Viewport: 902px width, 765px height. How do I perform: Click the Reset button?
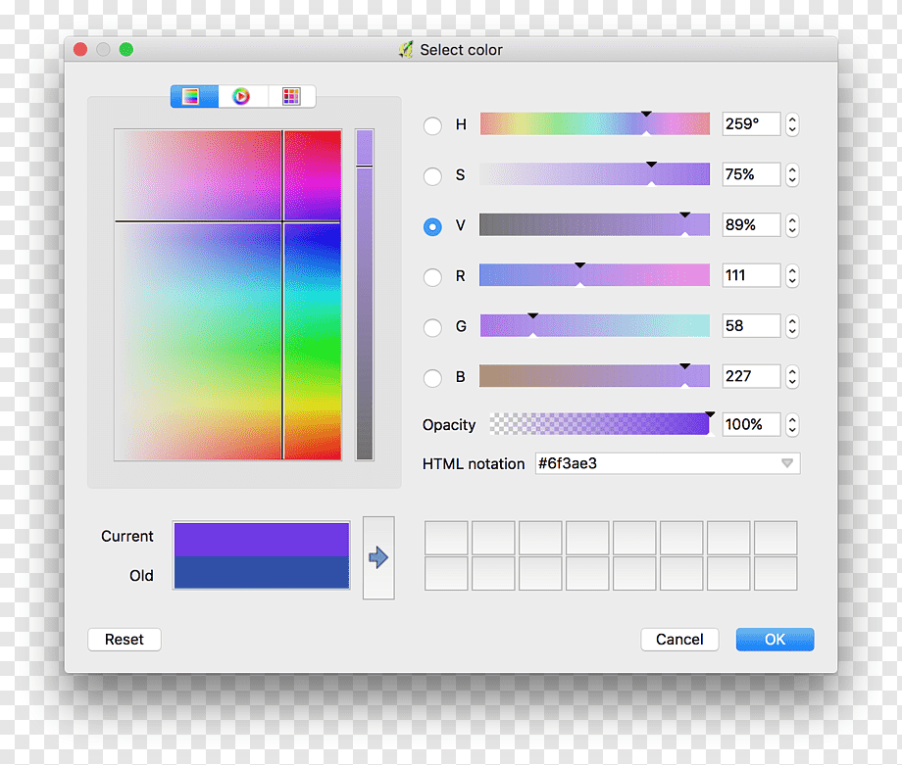125,639
